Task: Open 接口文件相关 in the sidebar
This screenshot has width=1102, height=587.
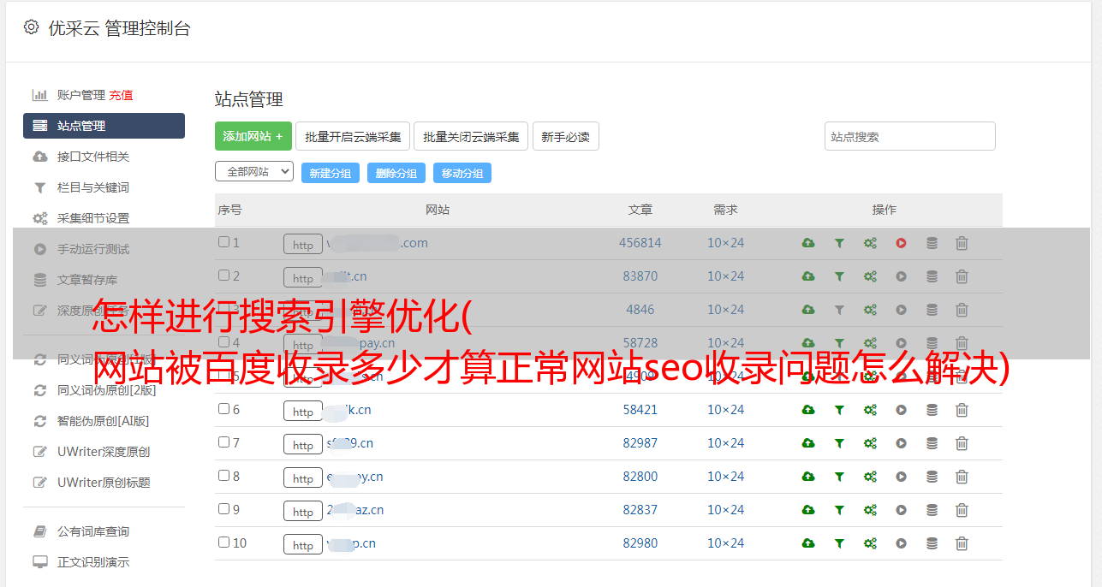Action: [92, 157]
